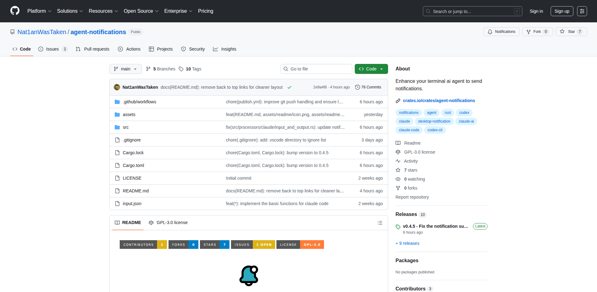The image size is (597, 292).
Task: Click the 76 Commits history icon
Action: (x=358, y=87)
